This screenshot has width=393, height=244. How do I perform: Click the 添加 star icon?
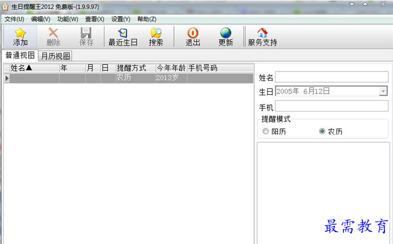[20, 33]
